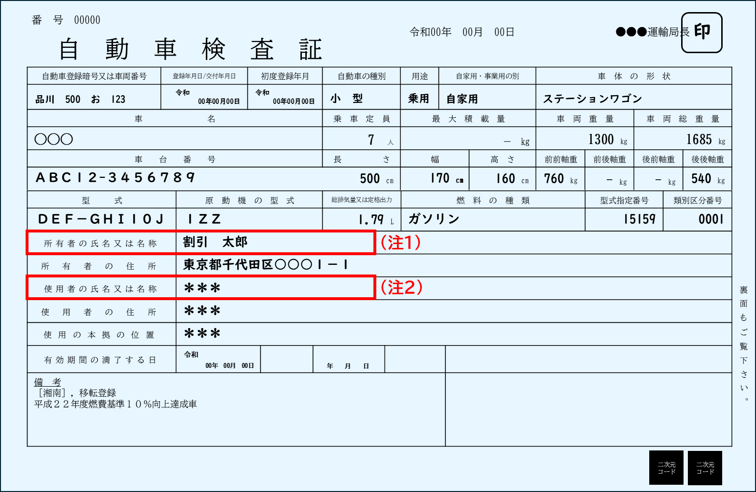Screen dimensions: 756x492
Task: Click the engine model 1ZZ value
Action: pyautogui.click(x=204, y=219)
